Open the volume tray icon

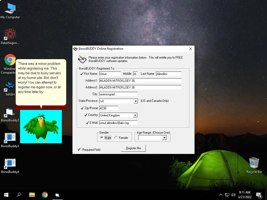point(233,195)
